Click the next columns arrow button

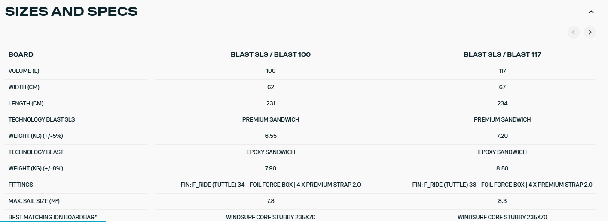[590, 32]
